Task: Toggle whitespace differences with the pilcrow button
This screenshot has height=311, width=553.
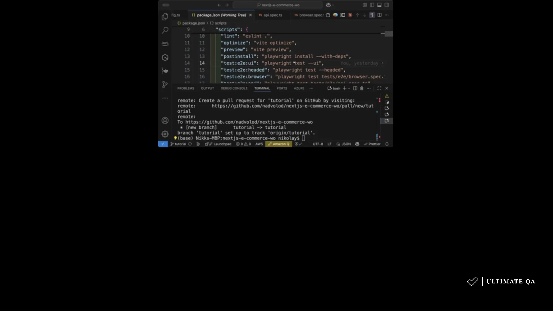Action: click(372, 15)
